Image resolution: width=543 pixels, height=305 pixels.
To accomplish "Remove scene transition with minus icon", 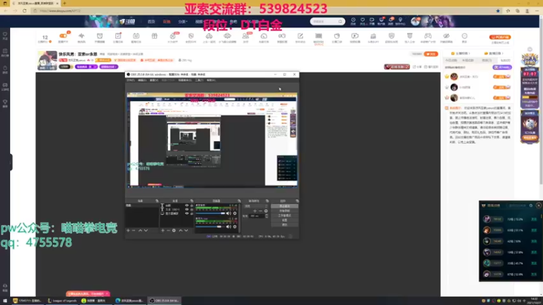I will point(261,211).
